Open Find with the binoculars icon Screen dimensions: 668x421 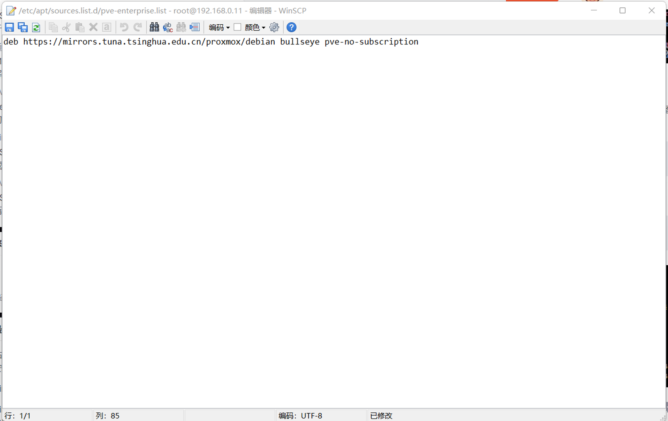coord(154,27)
